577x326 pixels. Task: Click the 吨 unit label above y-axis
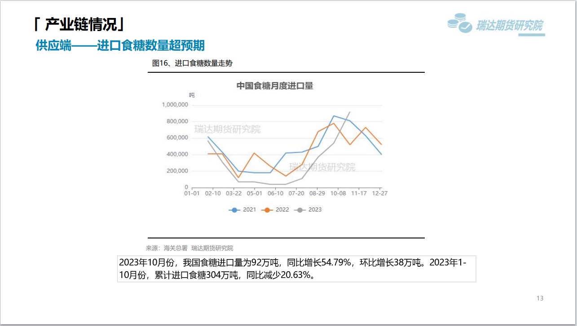(192, 95)
